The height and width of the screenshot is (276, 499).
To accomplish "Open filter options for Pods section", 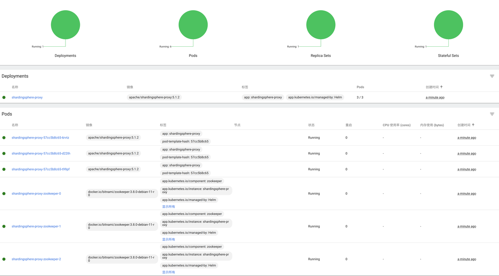I will [x=492, y=114].
